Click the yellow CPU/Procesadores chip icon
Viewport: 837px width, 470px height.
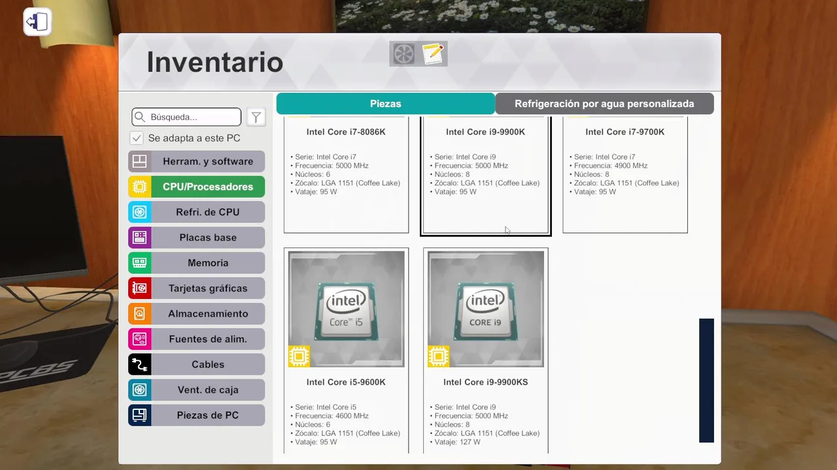pyautogui.click(x=139, y=187)
